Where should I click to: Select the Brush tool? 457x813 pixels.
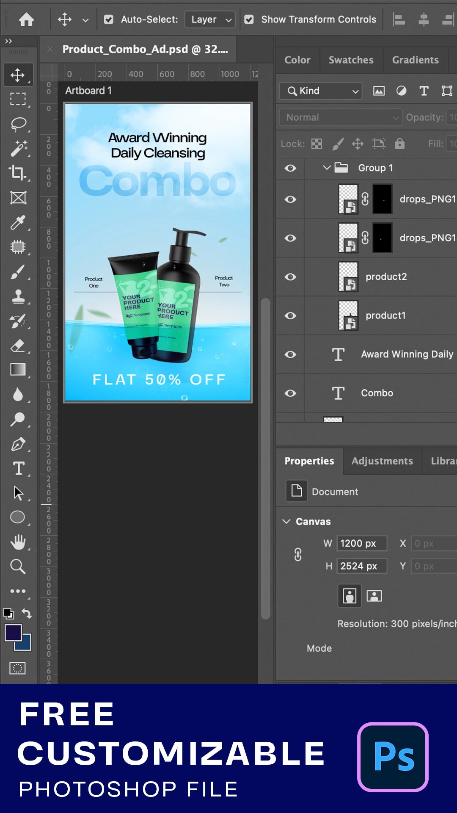[18, 272]
